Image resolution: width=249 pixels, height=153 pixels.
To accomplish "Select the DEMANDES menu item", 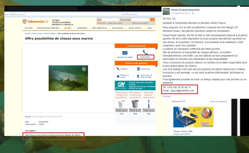I will pyautogui.click(x=82, y=28).
